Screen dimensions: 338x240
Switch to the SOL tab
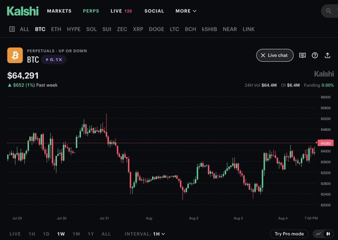click(91, 29)
